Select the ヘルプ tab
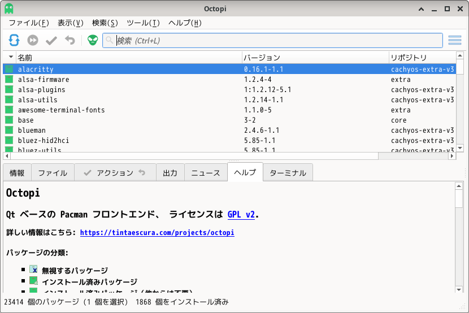 tap(245, 172)
